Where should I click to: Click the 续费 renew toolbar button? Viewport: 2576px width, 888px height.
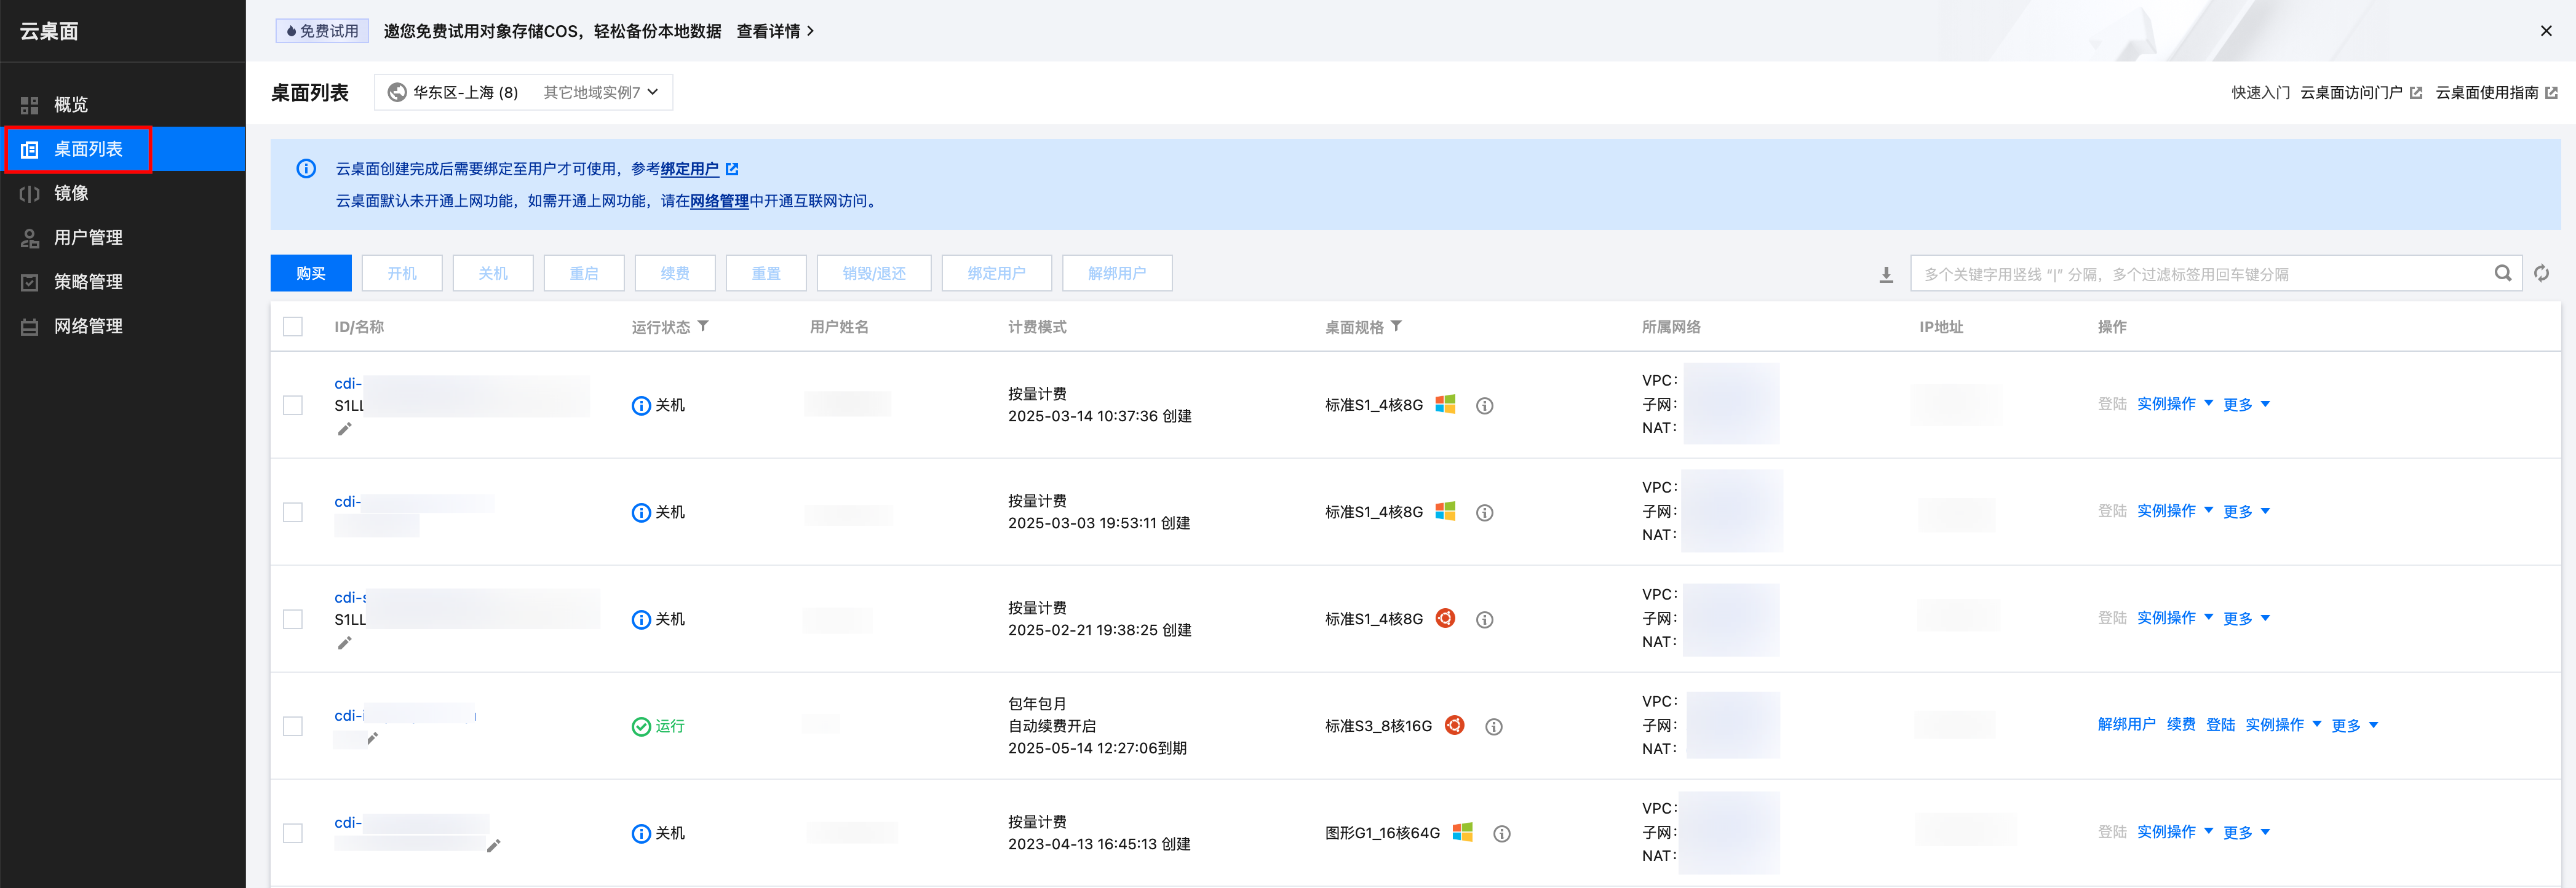[x=675, y=273]
